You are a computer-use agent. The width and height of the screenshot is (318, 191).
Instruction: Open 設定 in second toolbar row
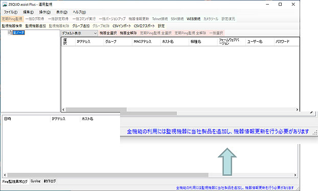(161, 26)
